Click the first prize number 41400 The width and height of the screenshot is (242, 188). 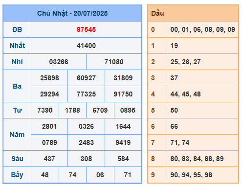[86, 46]
